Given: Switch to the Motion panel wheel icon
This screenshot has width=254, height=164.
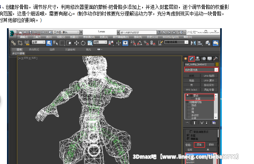Looking at the screenshot, I should [x=204, y=59].
